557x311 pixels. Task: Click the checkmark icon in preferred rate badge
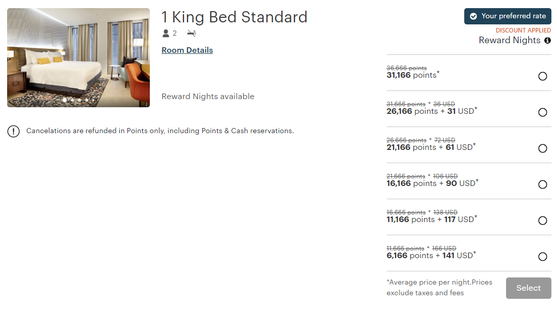pyautogui.click(x=473, y=16)
